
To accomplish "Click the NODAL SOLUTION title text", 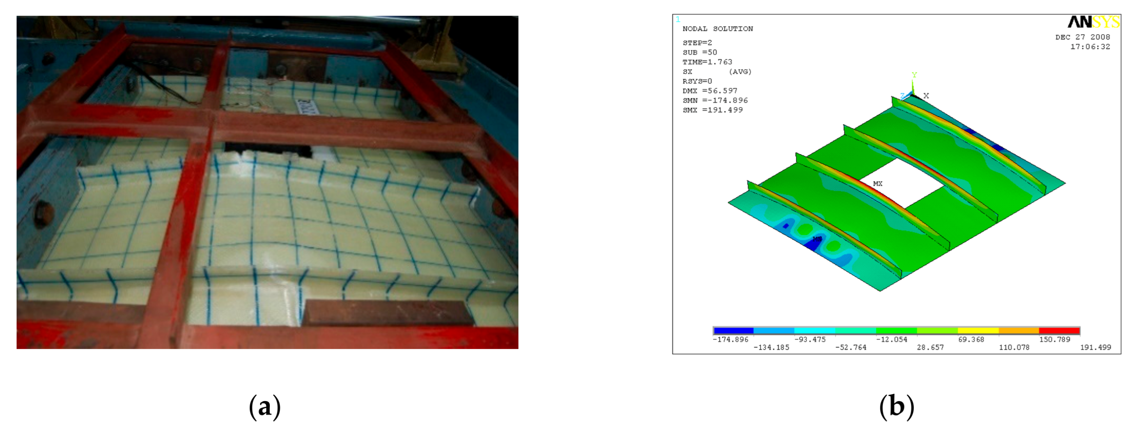I will pyautogui.click(x=718, y=29).
